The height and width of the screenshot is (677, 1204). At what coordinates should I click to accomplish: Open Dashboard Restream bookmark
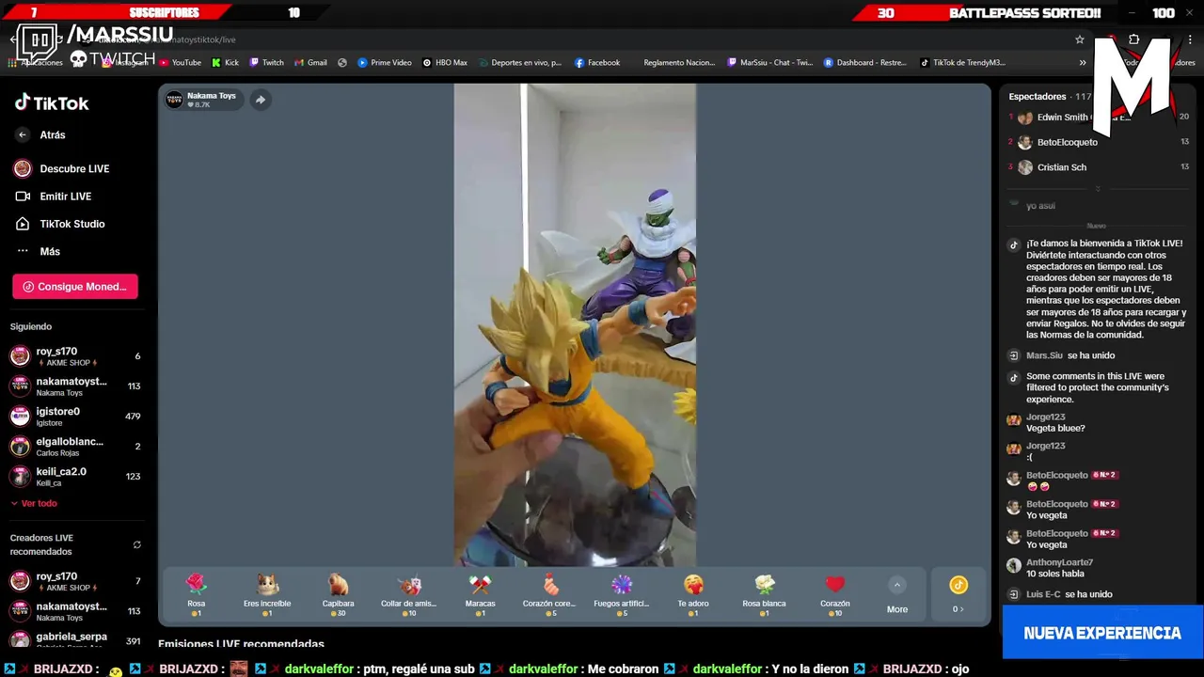(865, 63)
